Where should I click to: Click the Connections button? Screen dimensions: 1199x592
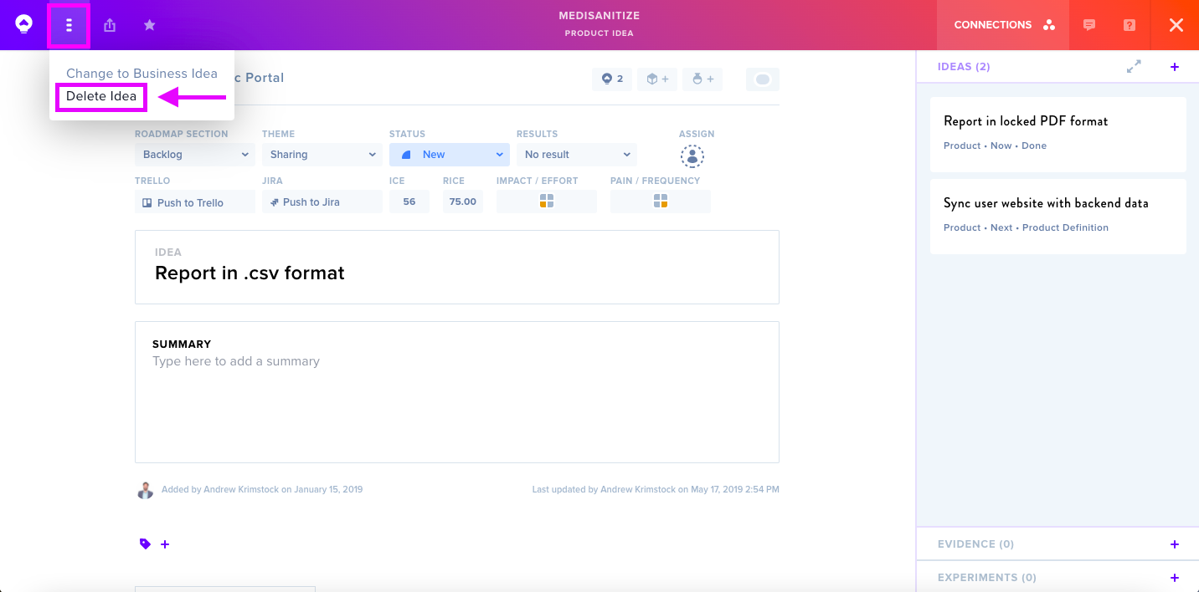1004,25
